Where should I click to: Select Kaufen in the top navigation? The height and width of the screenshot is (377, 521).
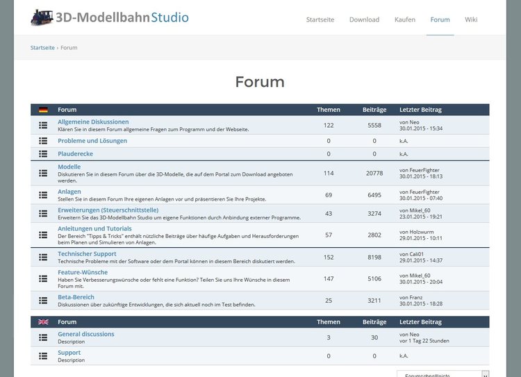[404, 19]
